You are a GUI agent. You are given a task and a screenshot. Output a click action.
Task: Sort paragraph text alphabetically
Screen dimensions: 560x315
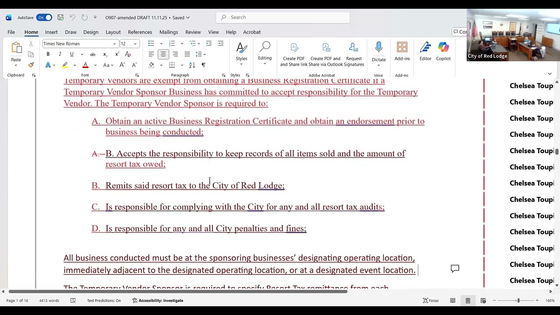tap(192, 65)
